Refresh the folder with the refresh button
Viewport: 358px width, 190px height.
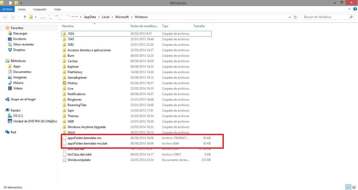[x=296, y=17]
